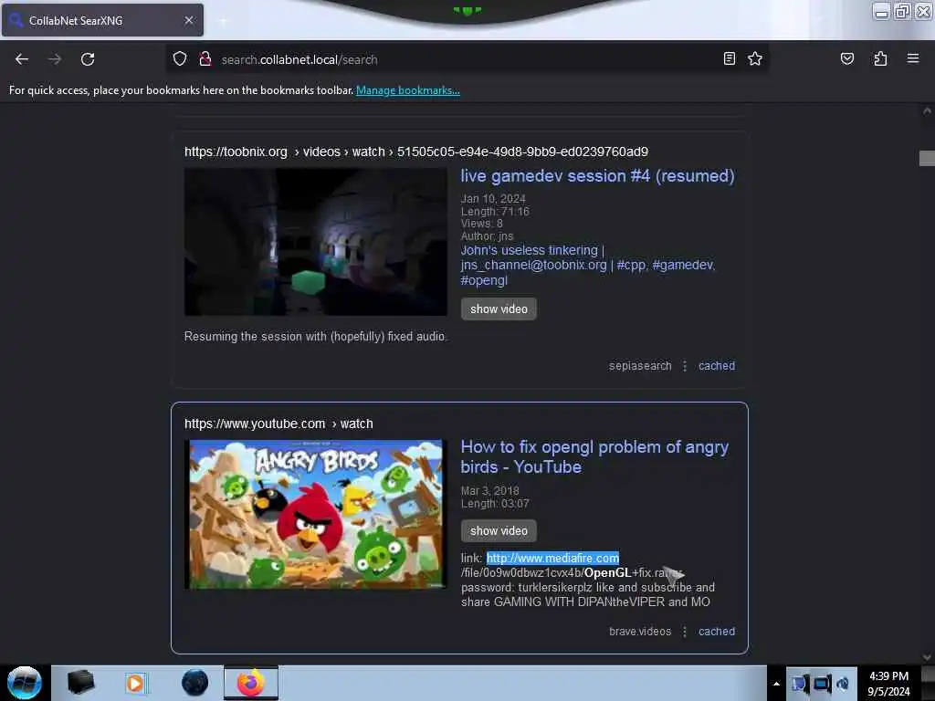This screenshot has width=935, height=701.
Task: Open the Windows Start menu orb
Action: pyautogui.click(x=25, y=683)
